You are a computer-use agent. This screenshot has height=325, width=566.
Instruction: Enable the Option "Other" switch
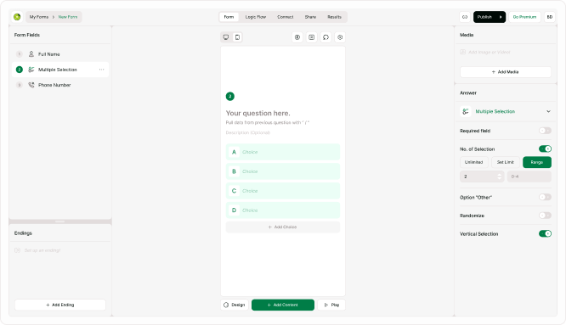pos(545,197)
